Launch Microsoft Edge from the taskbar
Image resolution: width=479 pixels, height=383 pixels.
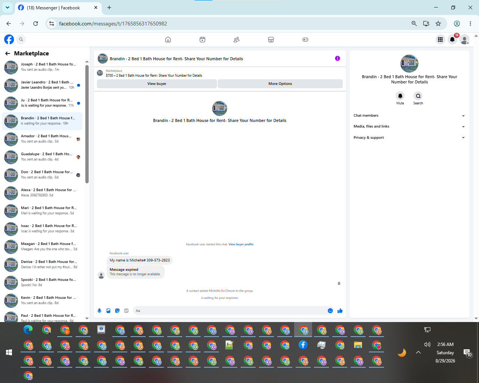click(x=28, y=330)
